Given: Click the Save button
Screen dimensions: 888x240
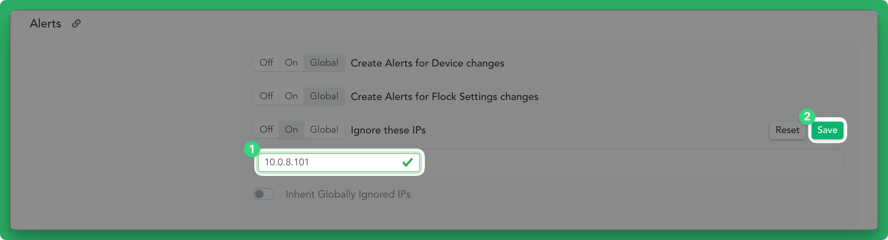Looking at the screenshot, I should tap(828, 130).
